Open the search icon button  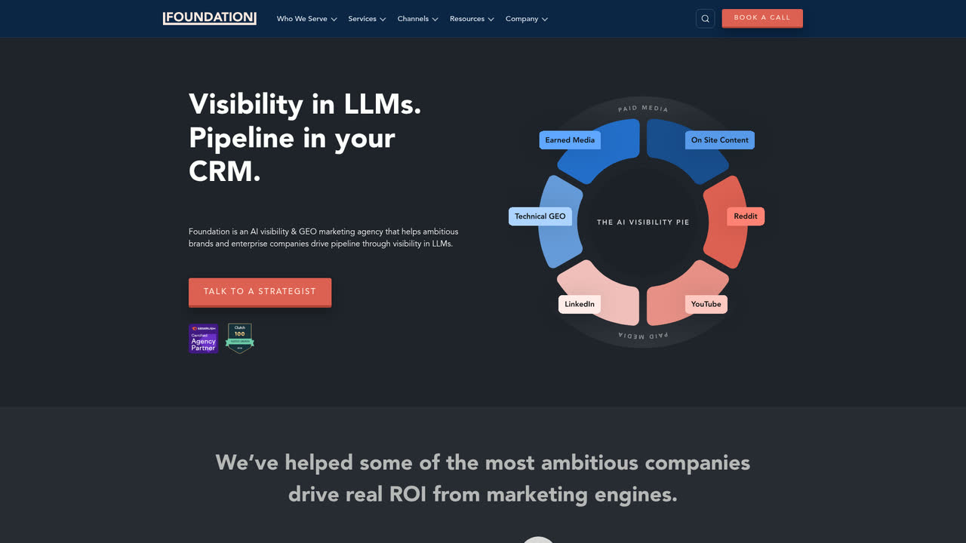[705, 19]
